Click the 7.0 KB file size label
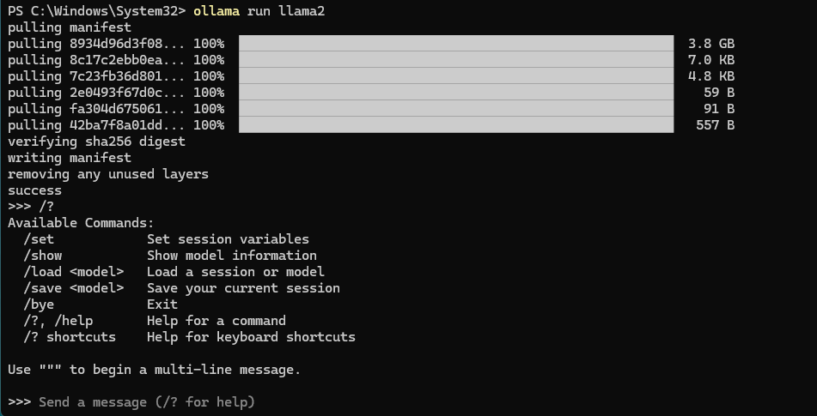 point(711,60)
